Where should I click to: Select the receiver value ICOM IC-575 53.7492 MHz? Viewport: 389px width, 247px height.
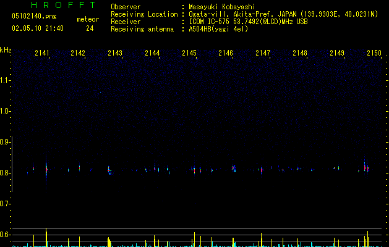[x=248, y=22]
